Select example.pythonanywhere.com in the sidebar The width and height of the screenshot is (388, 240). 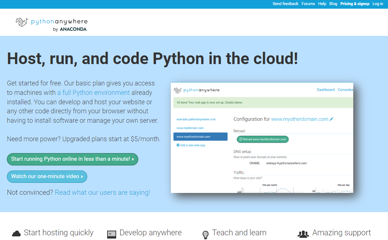(x=197, y=119)
